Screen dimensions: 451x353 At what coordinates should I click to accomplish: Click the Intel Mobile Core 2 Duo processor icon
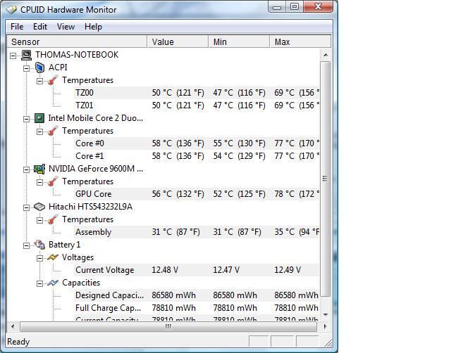pos(39,118)
